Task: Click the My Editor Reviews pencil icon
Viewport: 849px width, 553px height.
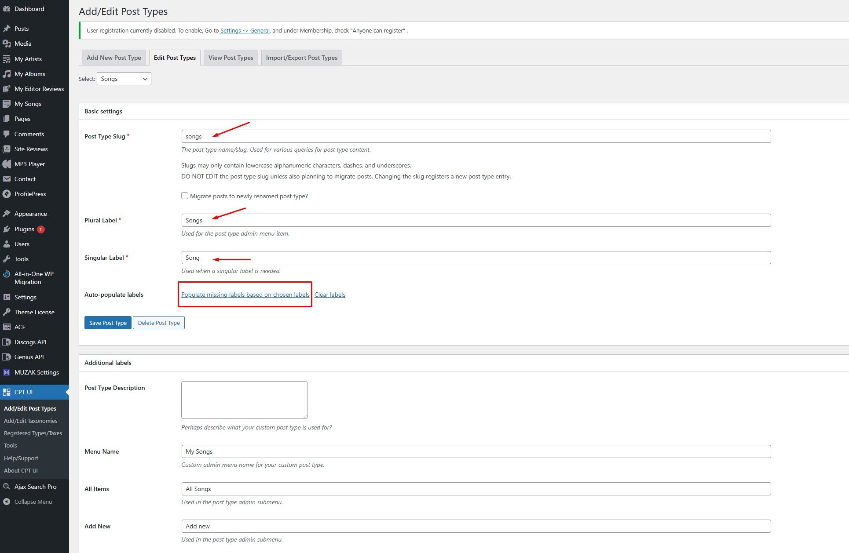Action: (x=7, y=89)
